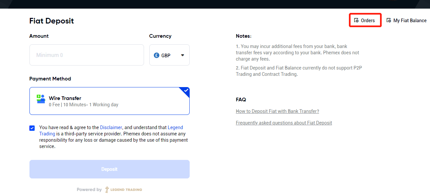This screenshot has width=430, height=196.
Task: Open the GBP currency dropdown
Action: coord(169,55)
